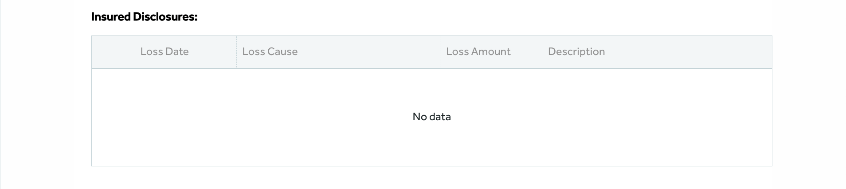Screen dimensions: 846x189
Task: Click blank header space right of Description
Action: tap(687, 52)
